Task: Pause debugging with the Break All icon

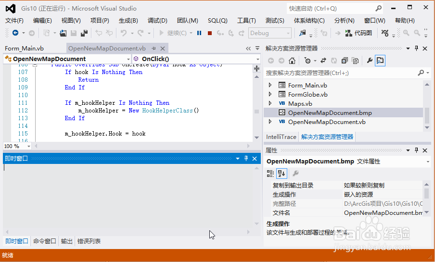Action: pyautogui.click(x=199, y=33)
